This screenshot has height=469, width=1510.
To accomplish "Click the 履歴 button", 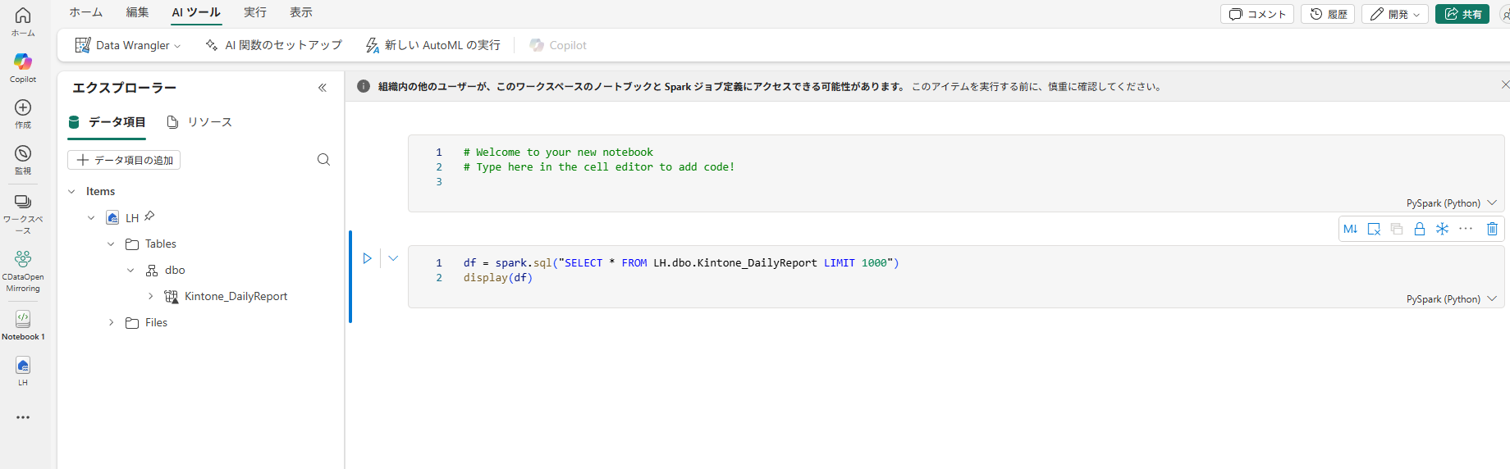I will click(x=1328, y=14).
